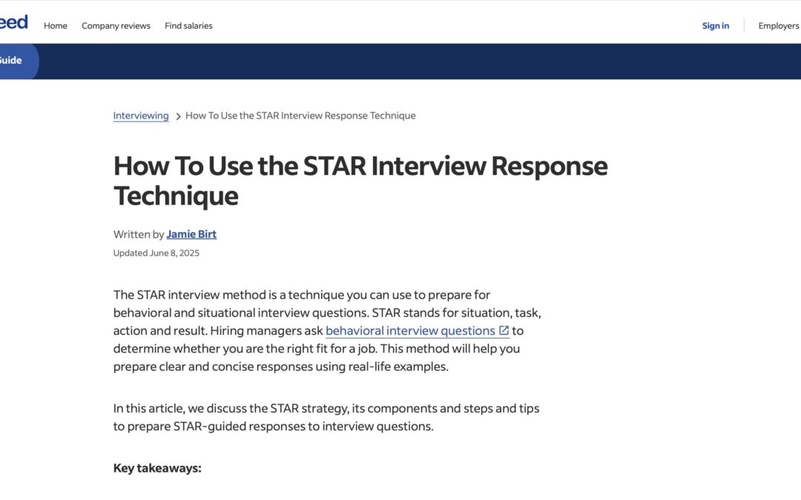
Task: Follow the behavioral interview questions link
Action: point(409,330)
